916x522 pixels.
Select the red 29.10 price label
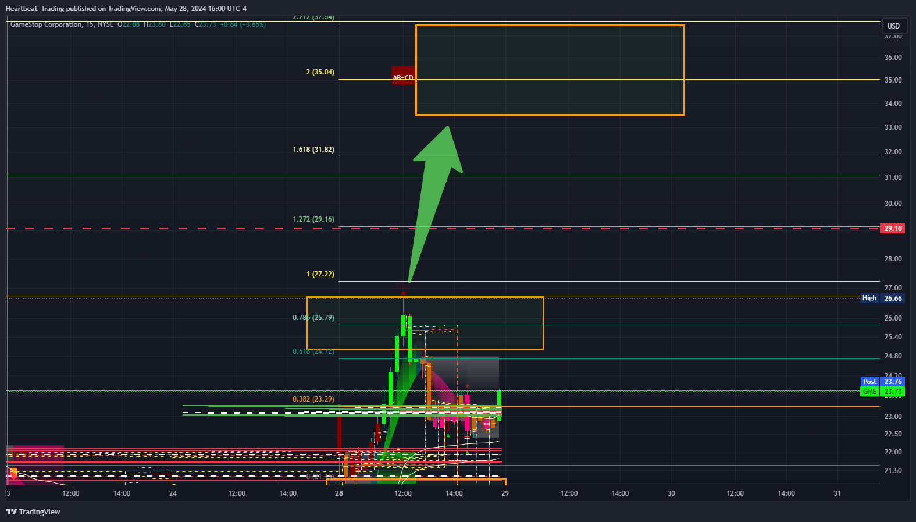click(x=893, y=229)
